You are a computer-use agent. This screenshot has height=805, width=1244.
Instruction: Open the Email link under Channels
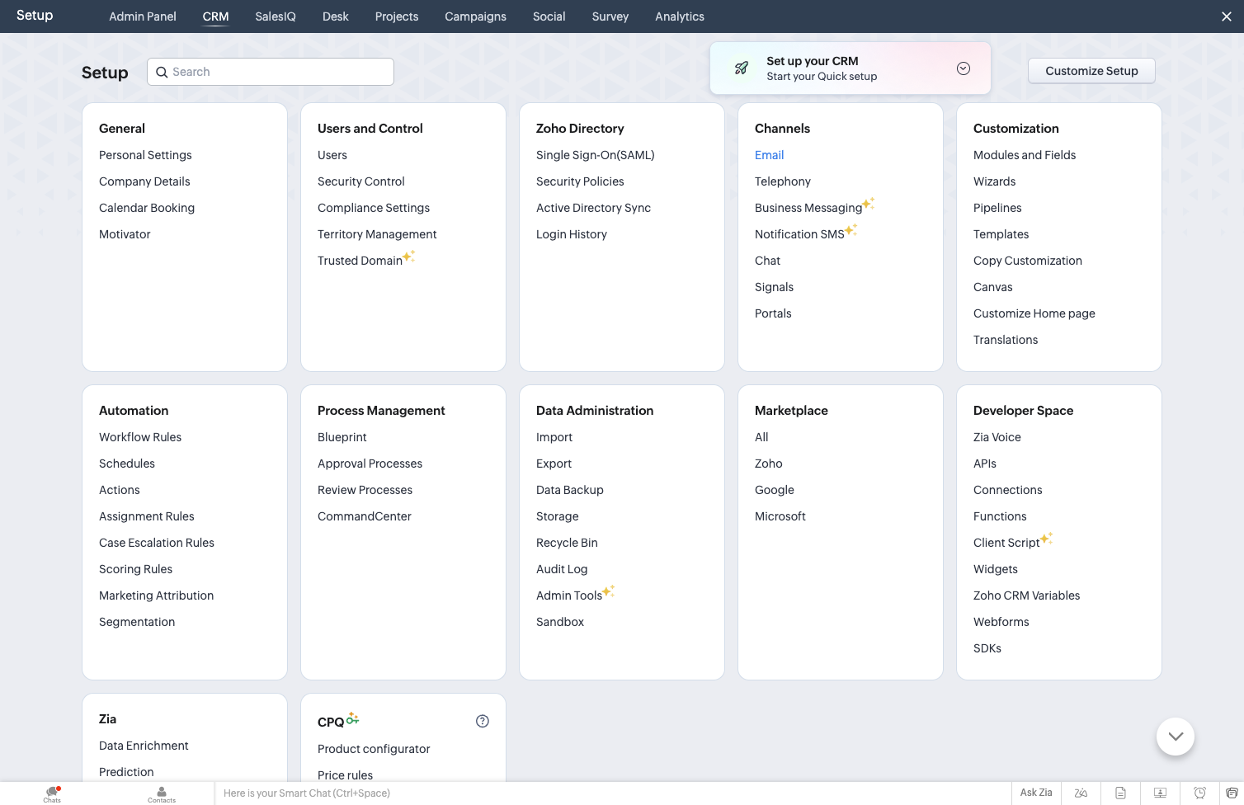point(769,155)
